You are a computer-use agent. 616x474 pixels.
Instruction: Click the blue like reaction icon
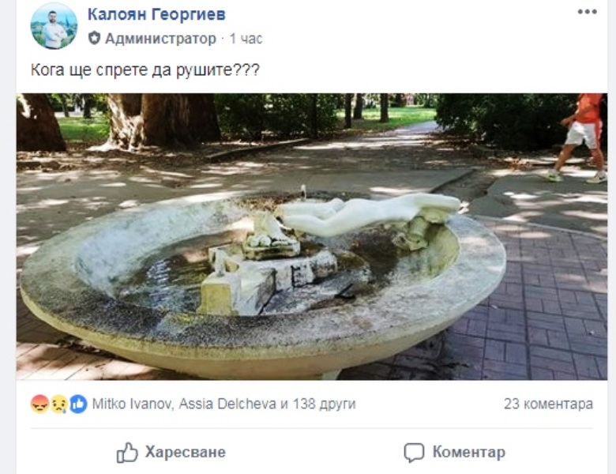pyautogui.click(x=78, y=404)
